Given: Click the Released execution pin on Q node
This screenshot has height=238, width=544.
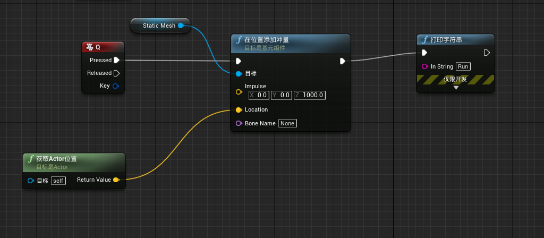Looking at the screenshot, I should coord(116,73).
